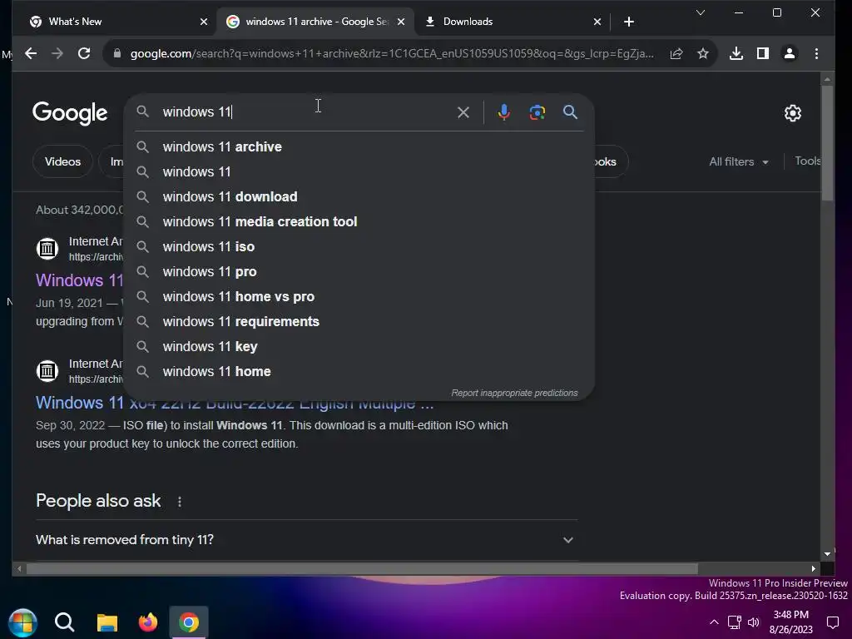Choose suggestion windows 11 home
The image size is (852, 639).
tap(359, 372)
